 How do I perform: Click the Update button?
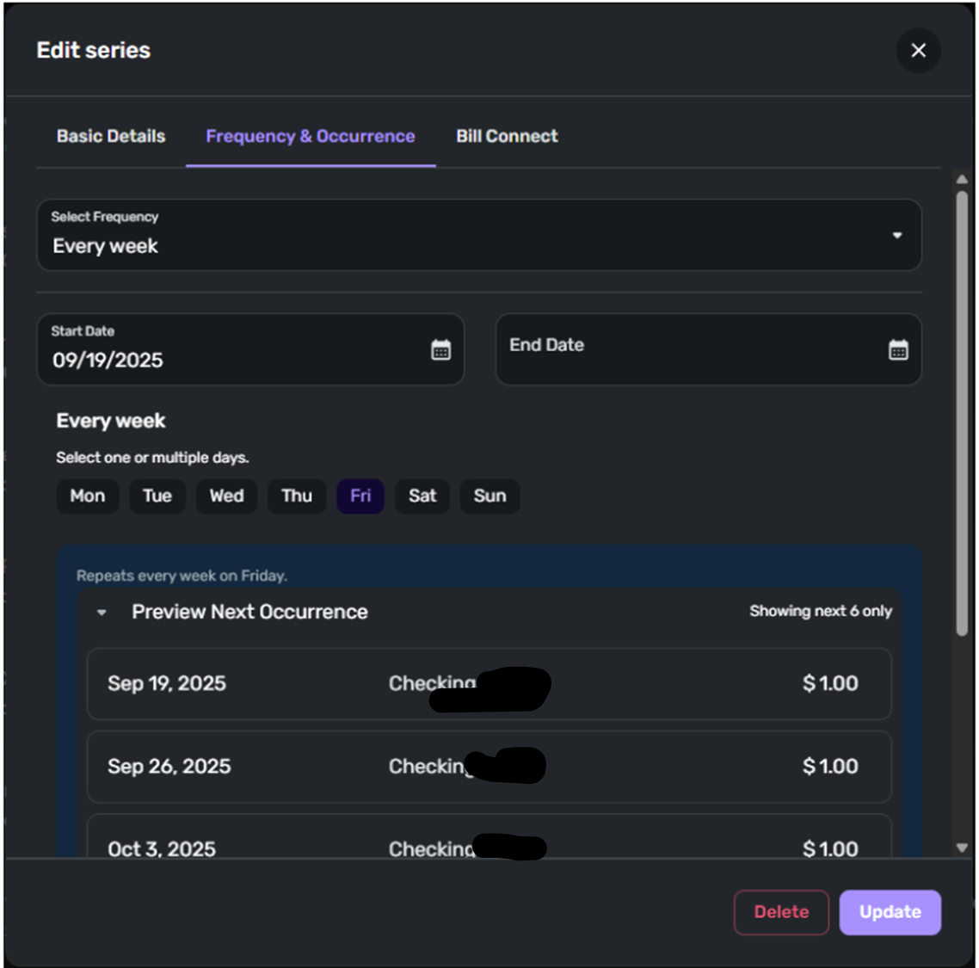click(x=890, y=912)
